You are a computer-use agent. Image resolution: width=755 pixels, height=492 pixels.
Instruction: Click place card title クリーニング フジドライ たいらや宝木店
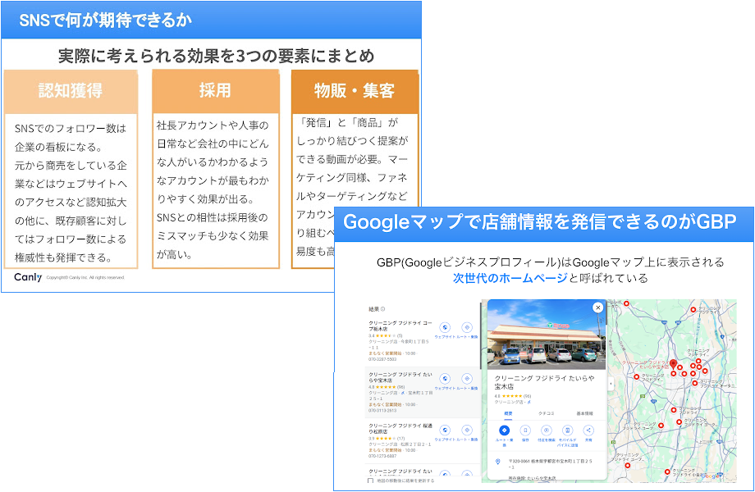[x=544, y=382]
